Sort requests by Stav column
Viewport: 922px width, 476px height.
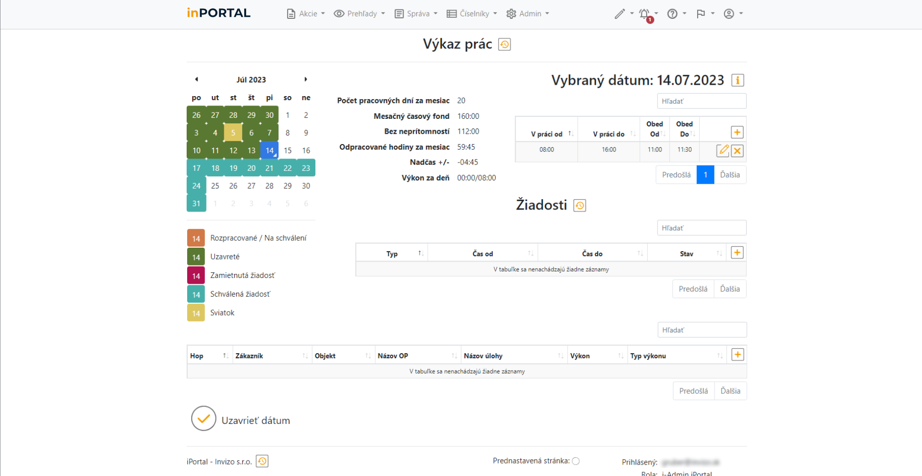[686, 254]
